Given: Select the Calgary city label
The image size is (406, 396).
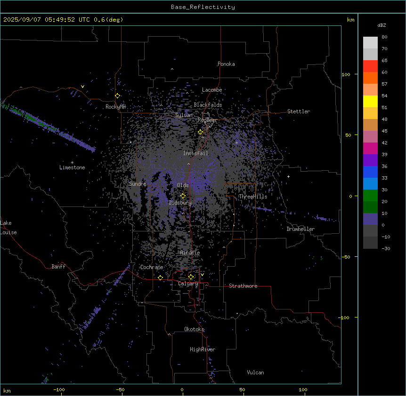Looking at the screenshot, I should (188, 284).
